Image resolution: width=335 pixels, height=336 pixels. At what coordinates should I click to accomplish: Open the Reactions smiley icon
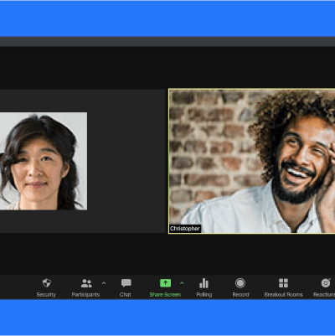(x=326, y=283)
